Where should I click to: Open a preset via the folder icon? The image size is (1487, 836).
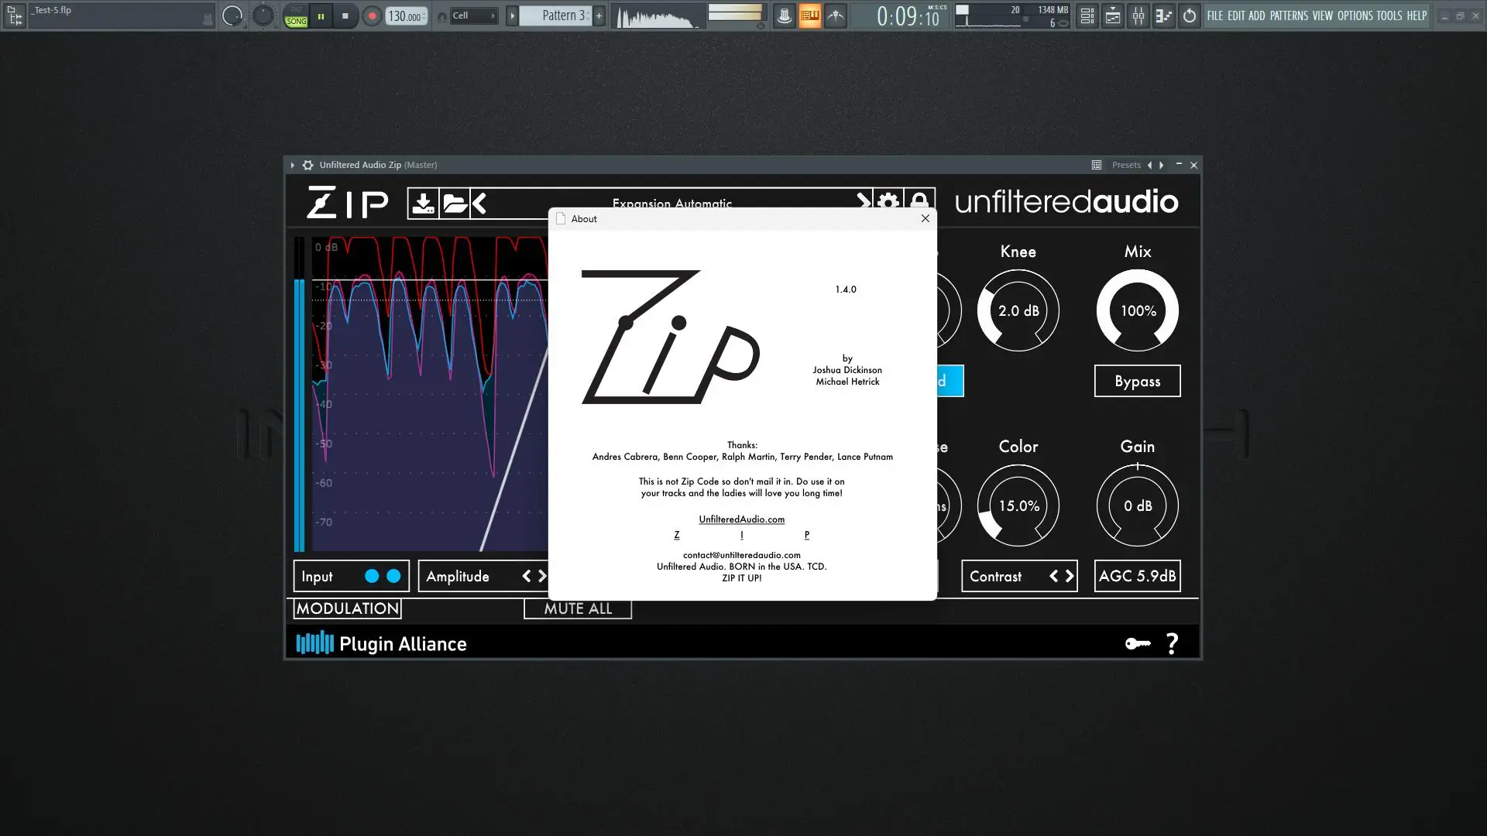click(x=456, y=203)
